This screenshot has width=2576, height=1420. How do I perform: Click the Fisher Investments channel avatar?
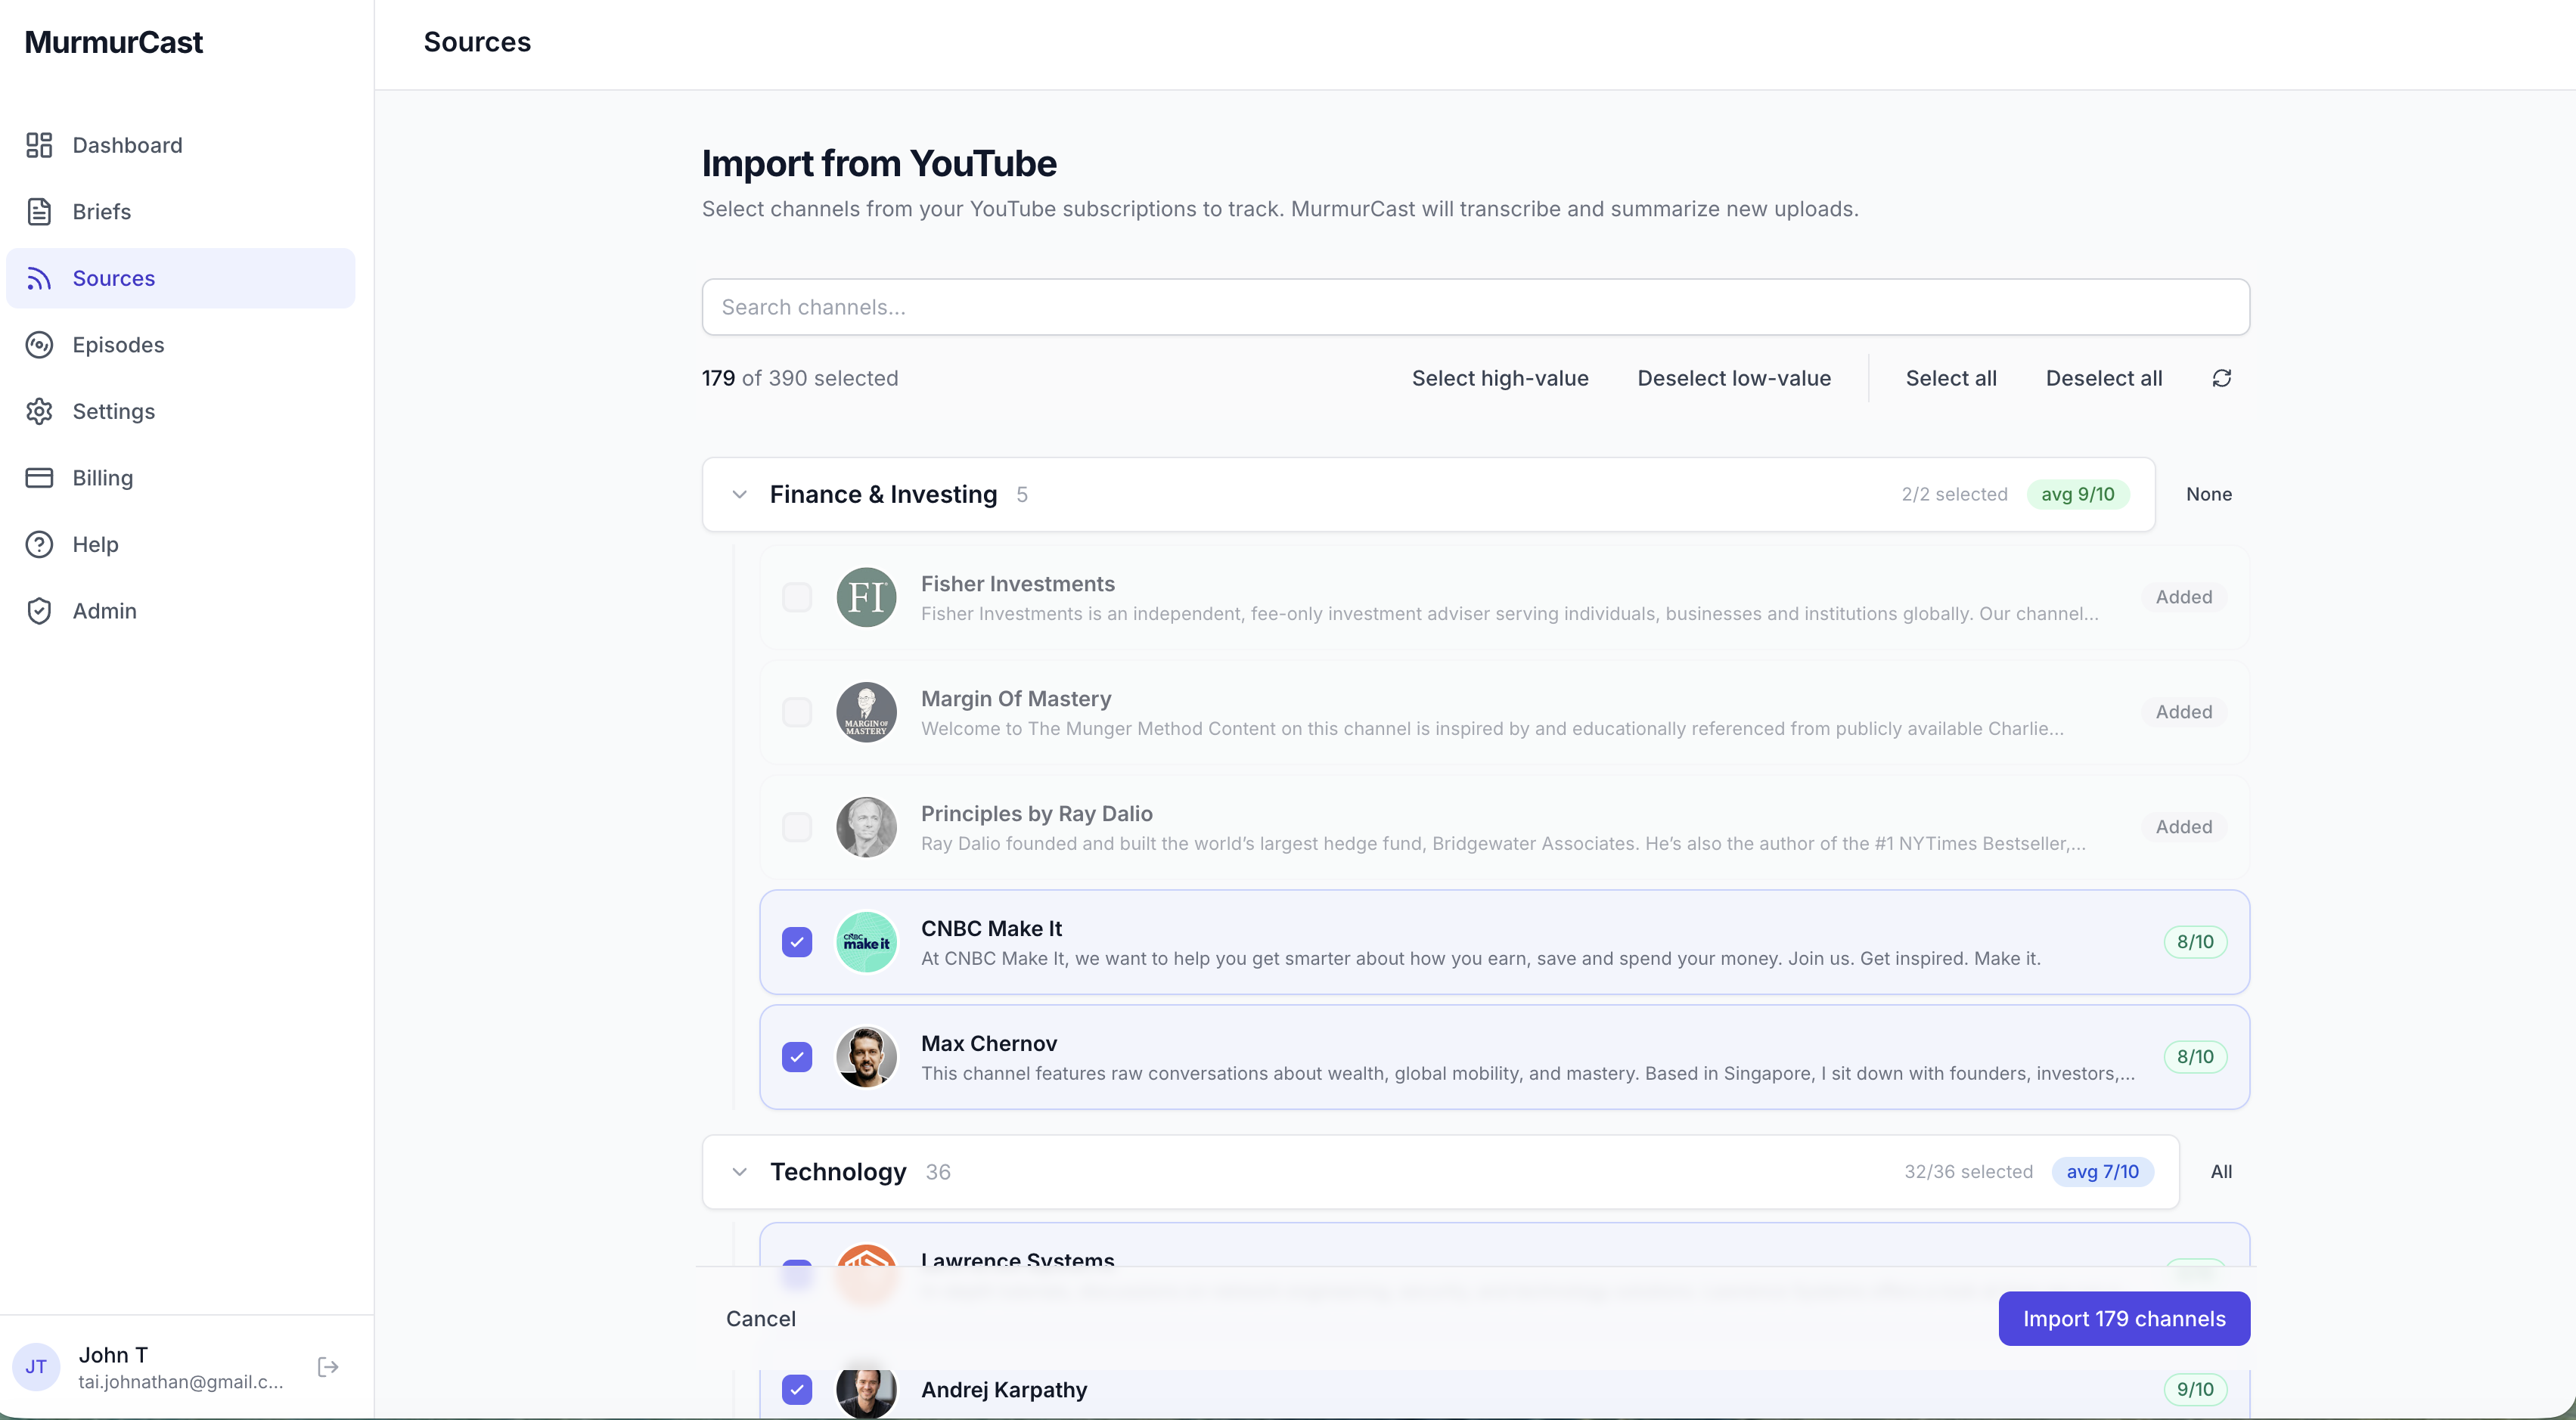[865, 597]
